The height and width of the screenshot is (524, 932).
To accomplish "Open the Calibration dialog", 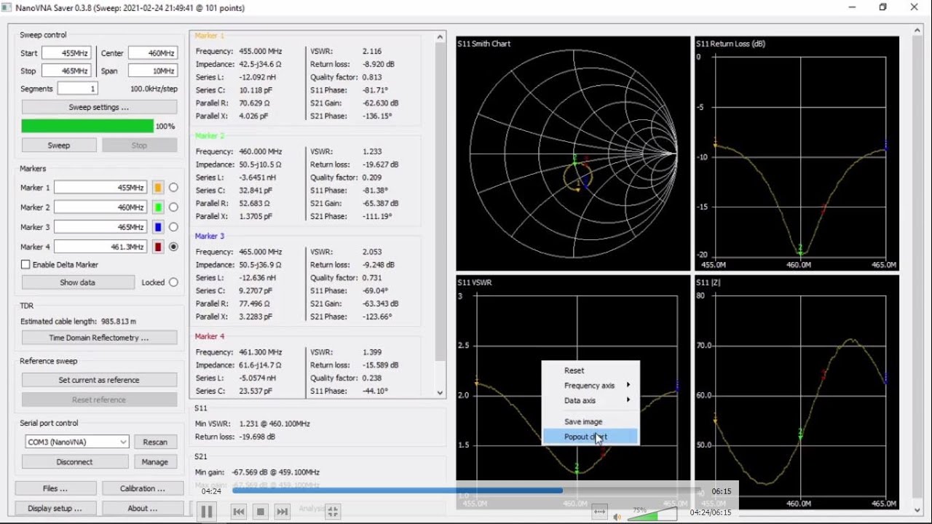I will click(x=143, y=488).
